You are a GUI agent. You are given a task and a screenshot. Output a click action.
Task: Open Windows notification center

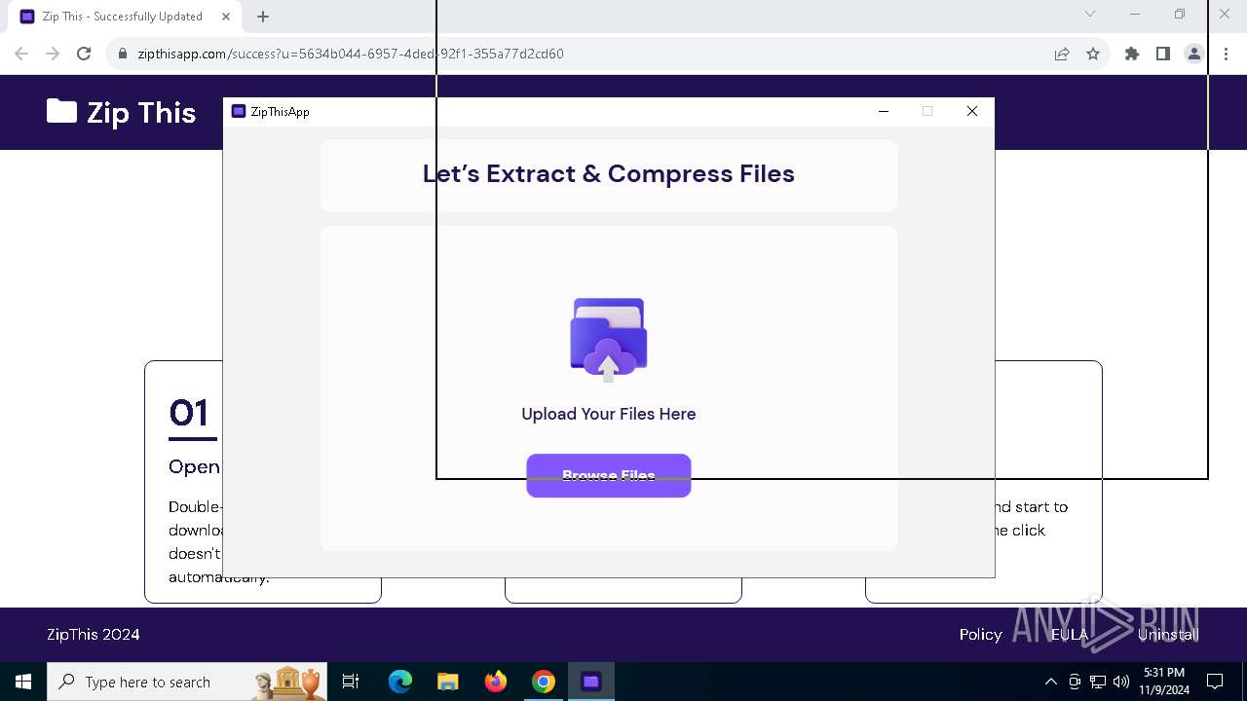pyautogui.click(x=1215, y=682)
